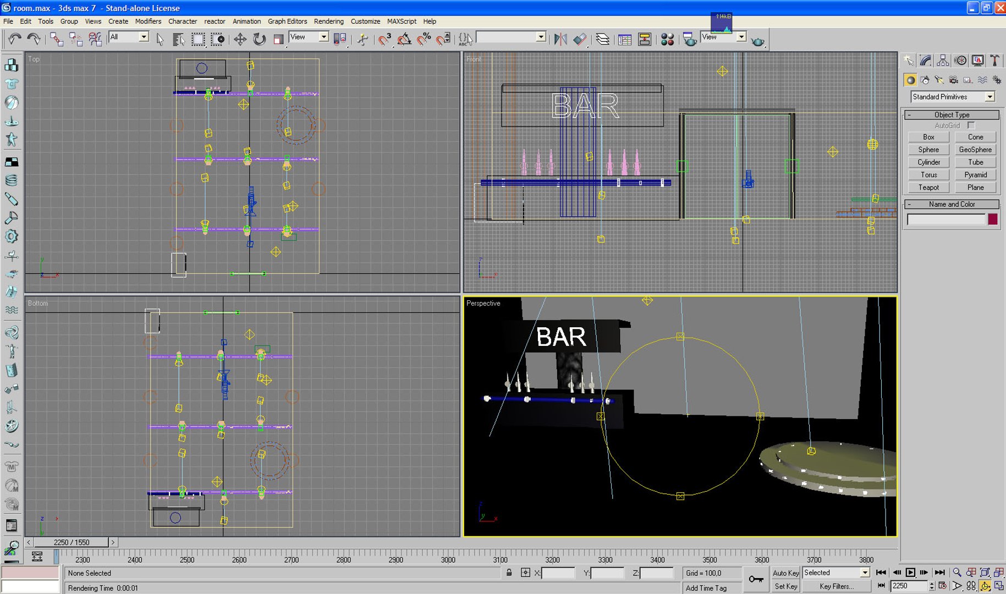
Task: Click the Undo arrow icon
Action: coord(14,38)
